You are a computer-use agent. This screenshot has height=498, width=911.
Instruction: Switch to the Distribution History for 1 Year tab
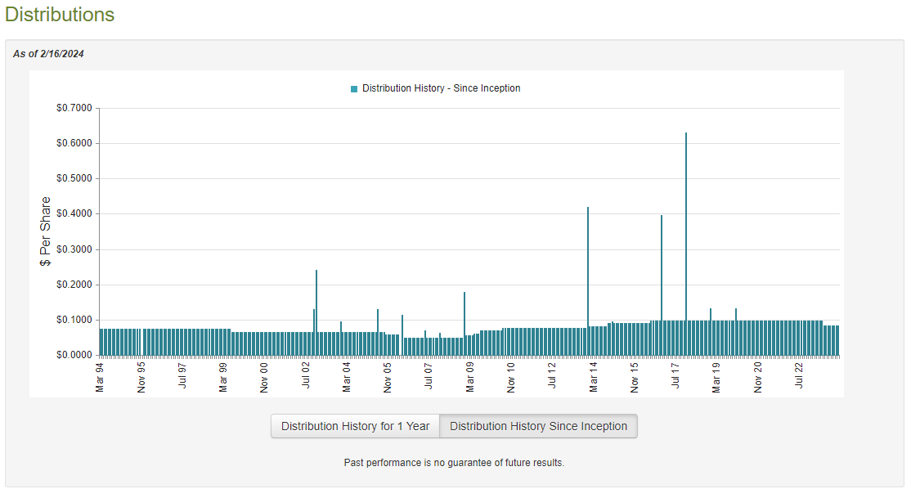pos(355,426)
